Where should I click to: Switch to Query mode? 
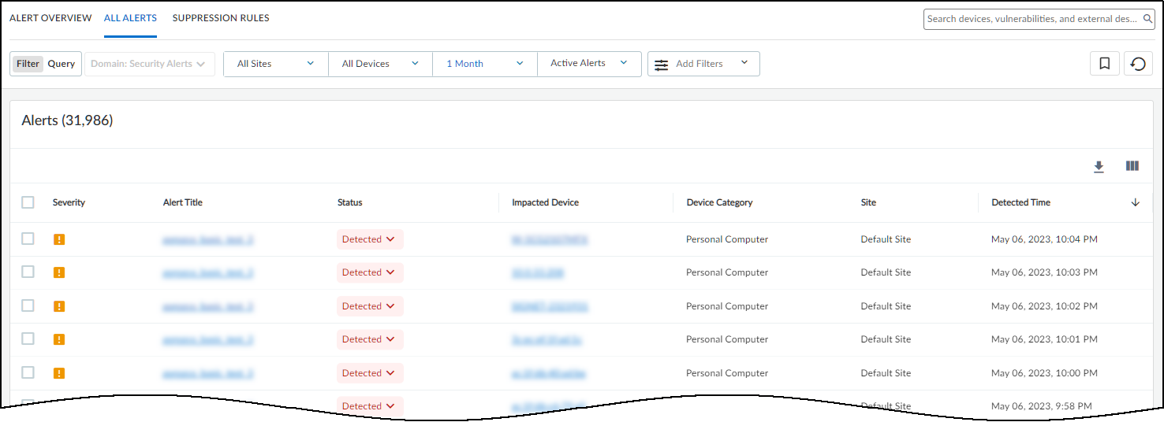61,64
